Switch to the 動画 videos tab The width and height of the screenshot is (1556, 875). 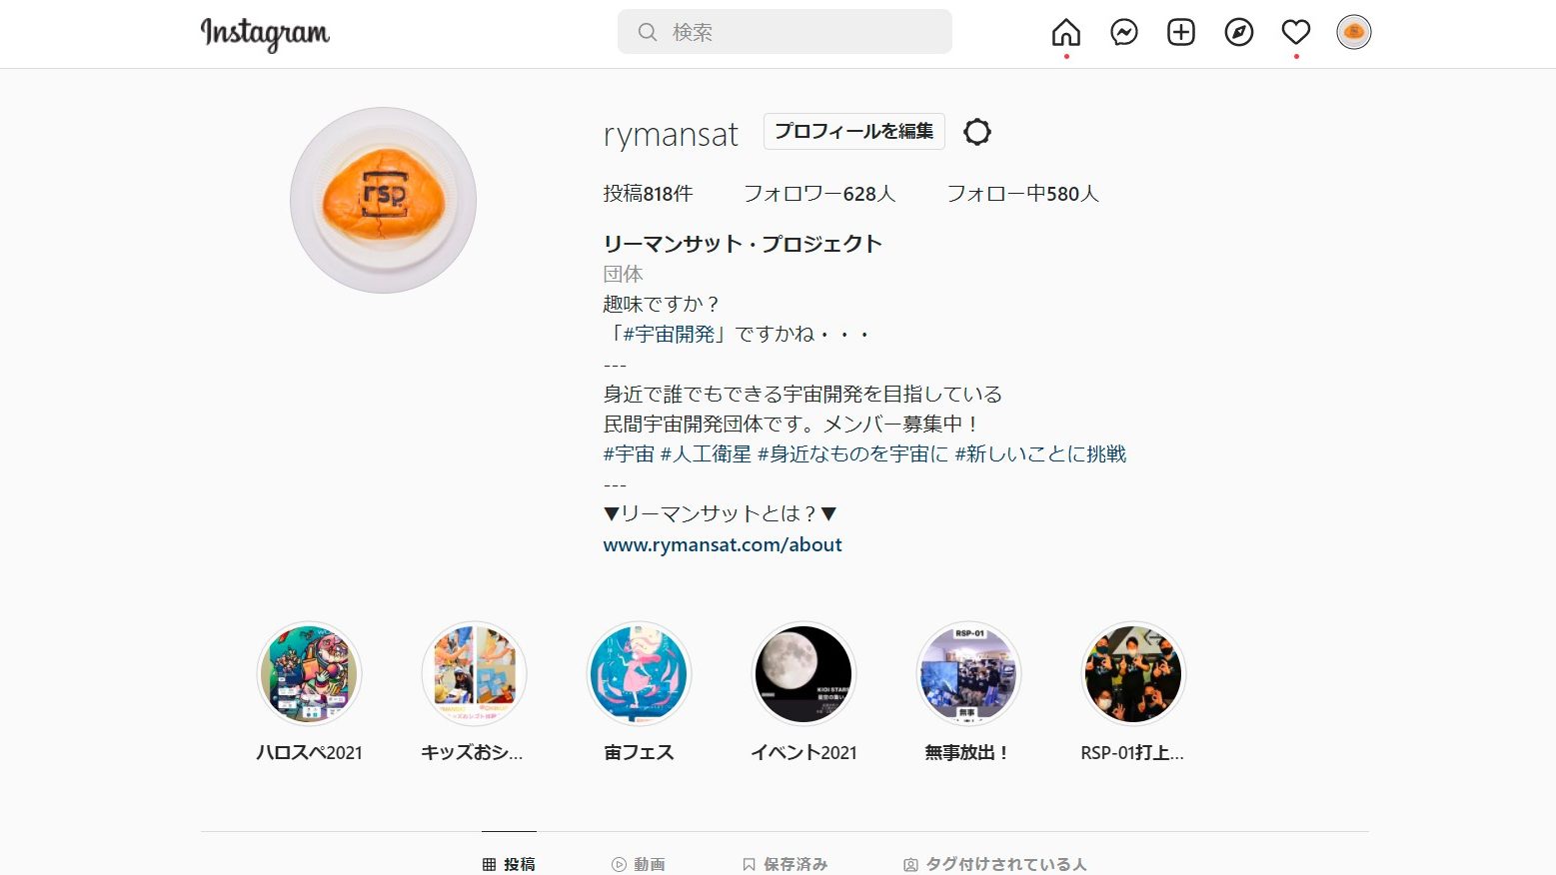click(x=639, y=864)
